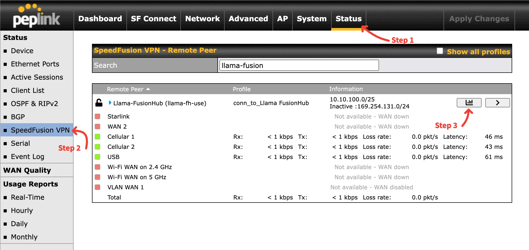529x250 pixels.
Task: Click red status square for Wi-Fi WAN 2.4 GHz
Action: click(x=98, y=167)
